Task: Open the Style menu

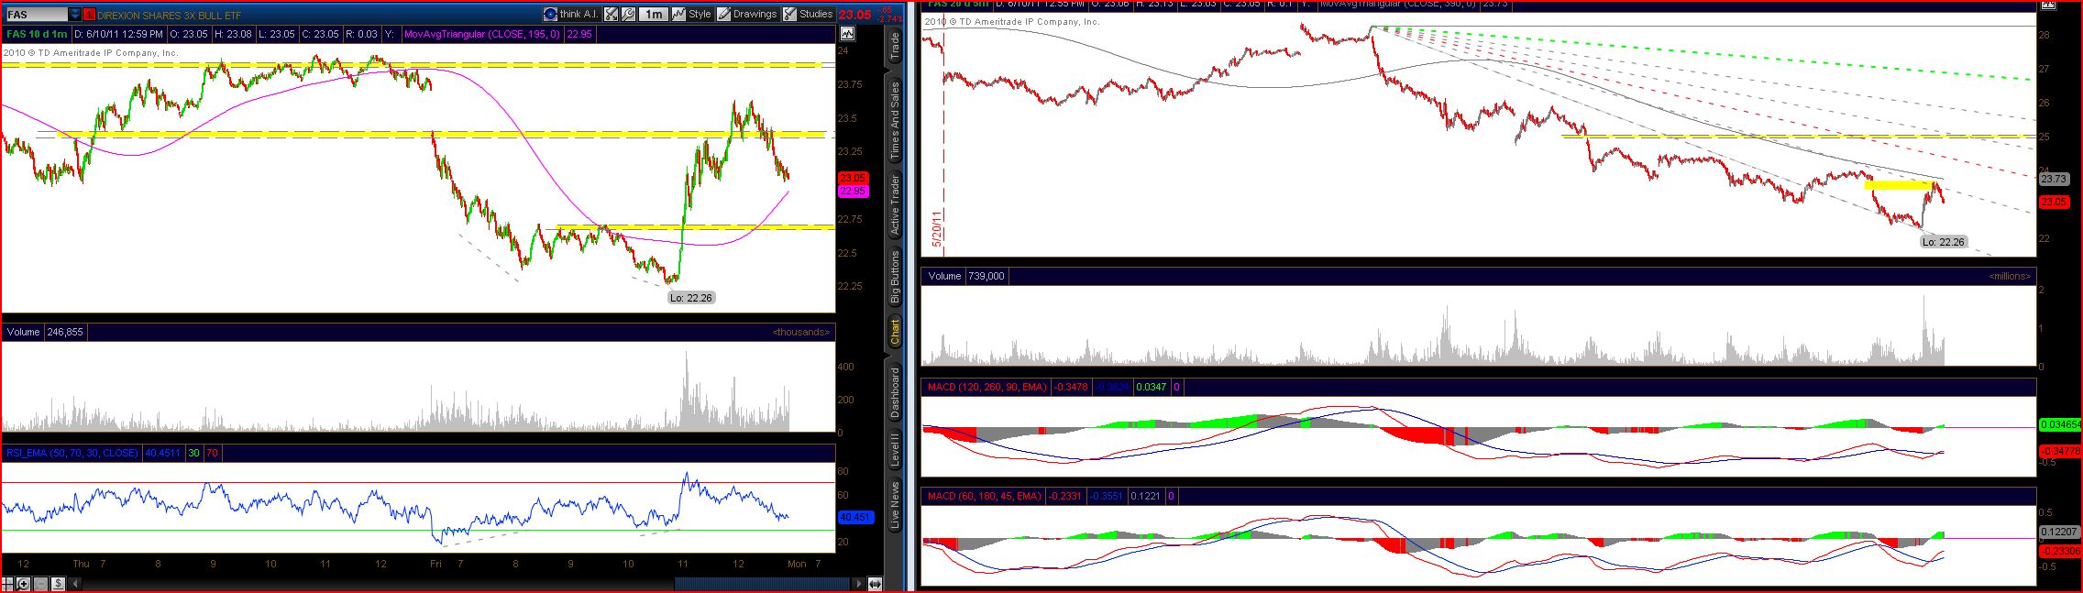Action: click(x=691, y=14)
